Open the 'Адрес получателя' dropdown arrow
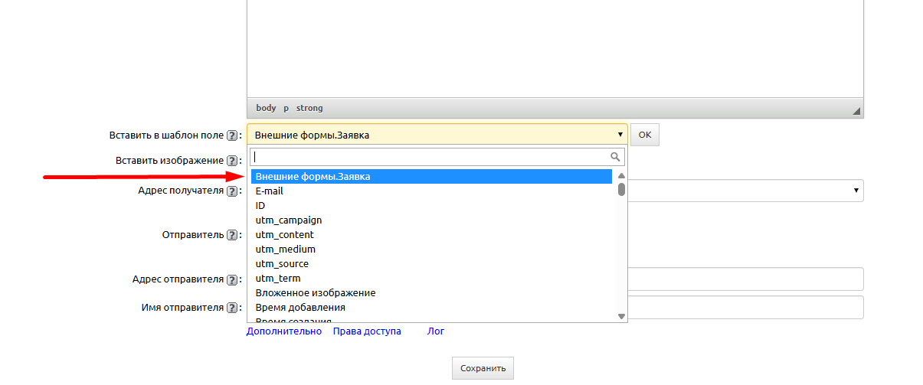923x385 pixels. click(856, 191)
